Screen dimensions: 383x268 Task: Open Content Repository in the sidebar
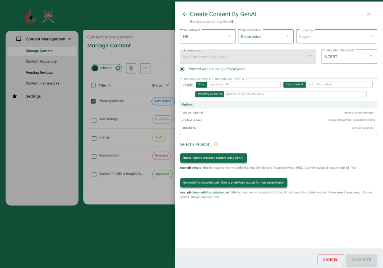click(x=41, y=62)
